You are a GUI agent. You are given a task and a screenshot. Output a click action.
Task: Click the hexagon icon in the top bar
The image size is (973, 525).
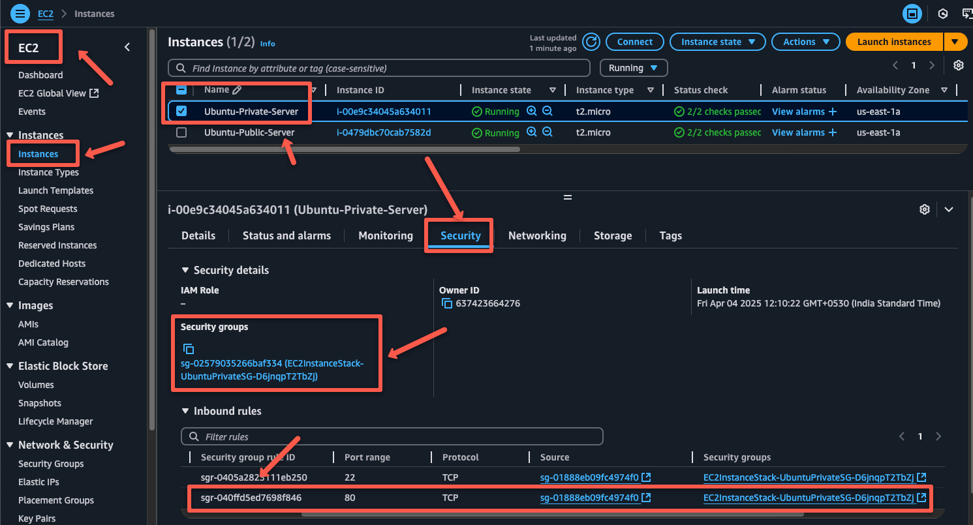tap(942, 13)
